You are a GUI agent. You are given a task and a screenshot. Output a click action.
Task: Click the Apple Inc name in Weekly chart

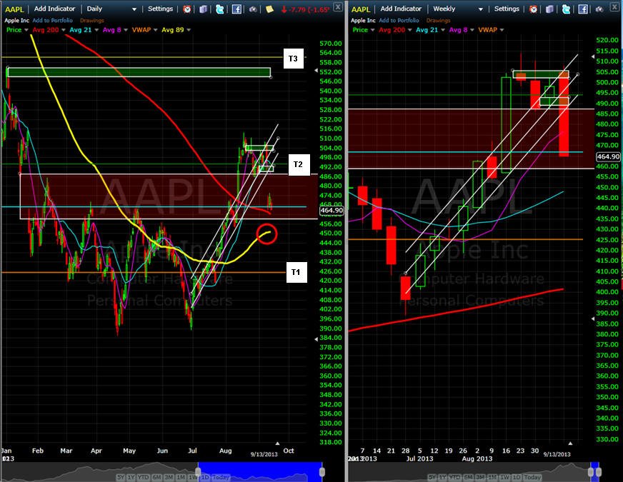click(x=363, y=20)
